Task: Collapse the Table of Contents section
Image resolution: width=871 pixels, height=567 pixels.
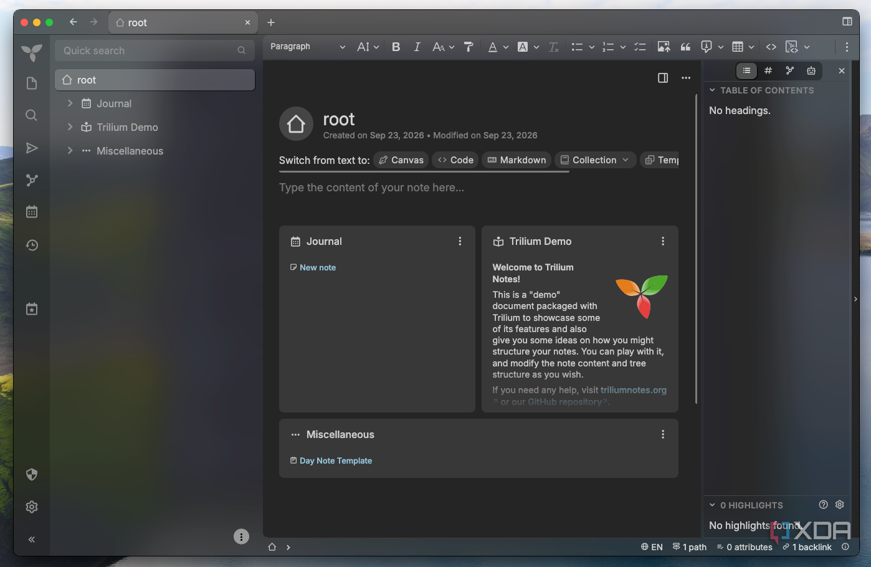Action: 712,90
